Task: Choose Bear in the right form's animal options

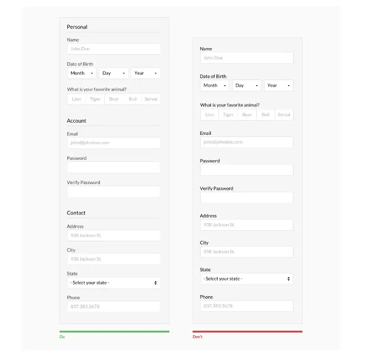Action: click(x=247, y=115)
